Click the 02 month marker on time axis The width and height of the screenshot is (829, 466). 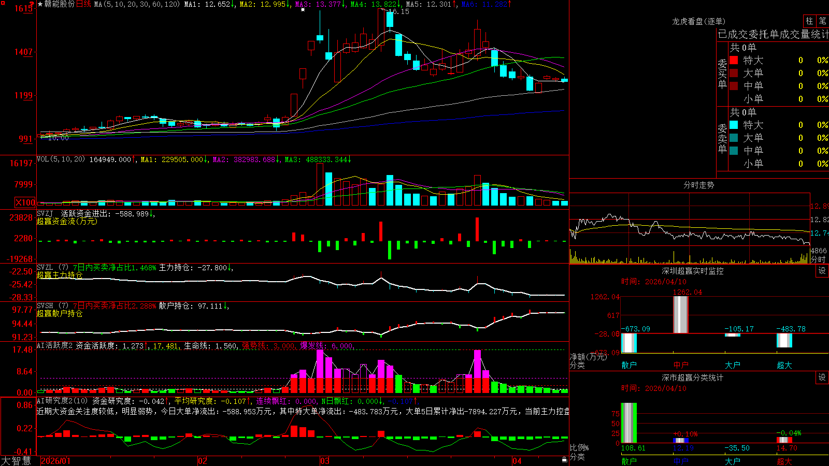pos(203,461)
